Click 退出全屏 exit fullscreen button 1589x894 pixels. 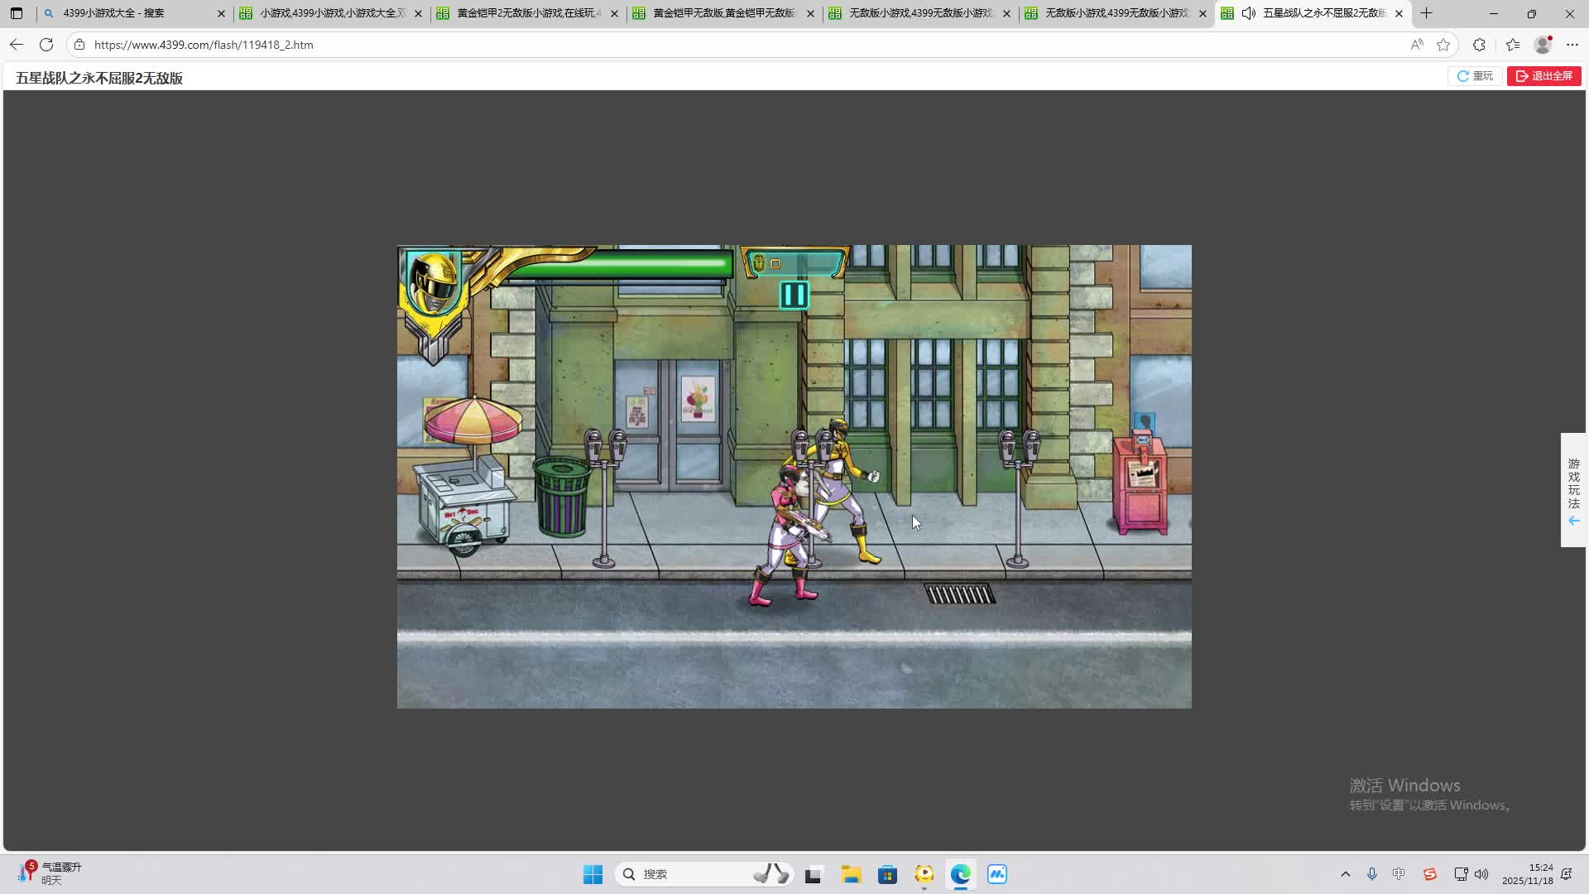[x=1543, y=76]
